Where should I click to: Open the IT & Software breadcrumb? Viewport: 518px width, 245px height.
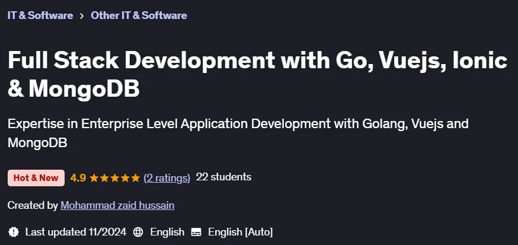[40, 15]
